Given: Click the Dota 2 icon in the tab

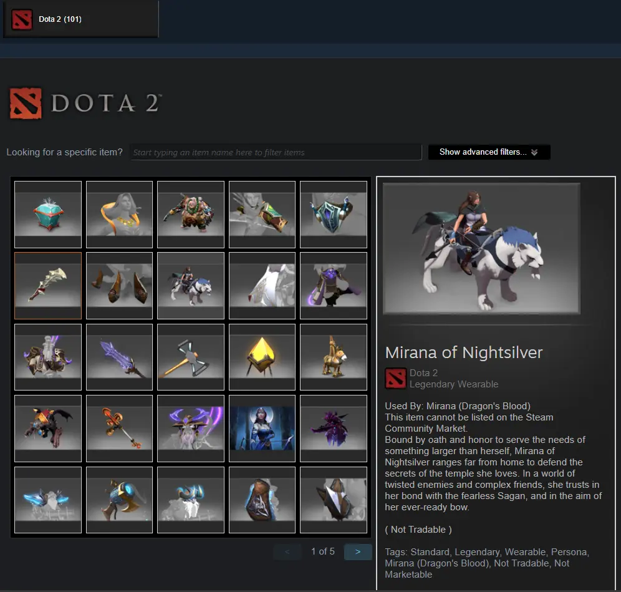Looking at the screenshot, I should pos(22,19).
